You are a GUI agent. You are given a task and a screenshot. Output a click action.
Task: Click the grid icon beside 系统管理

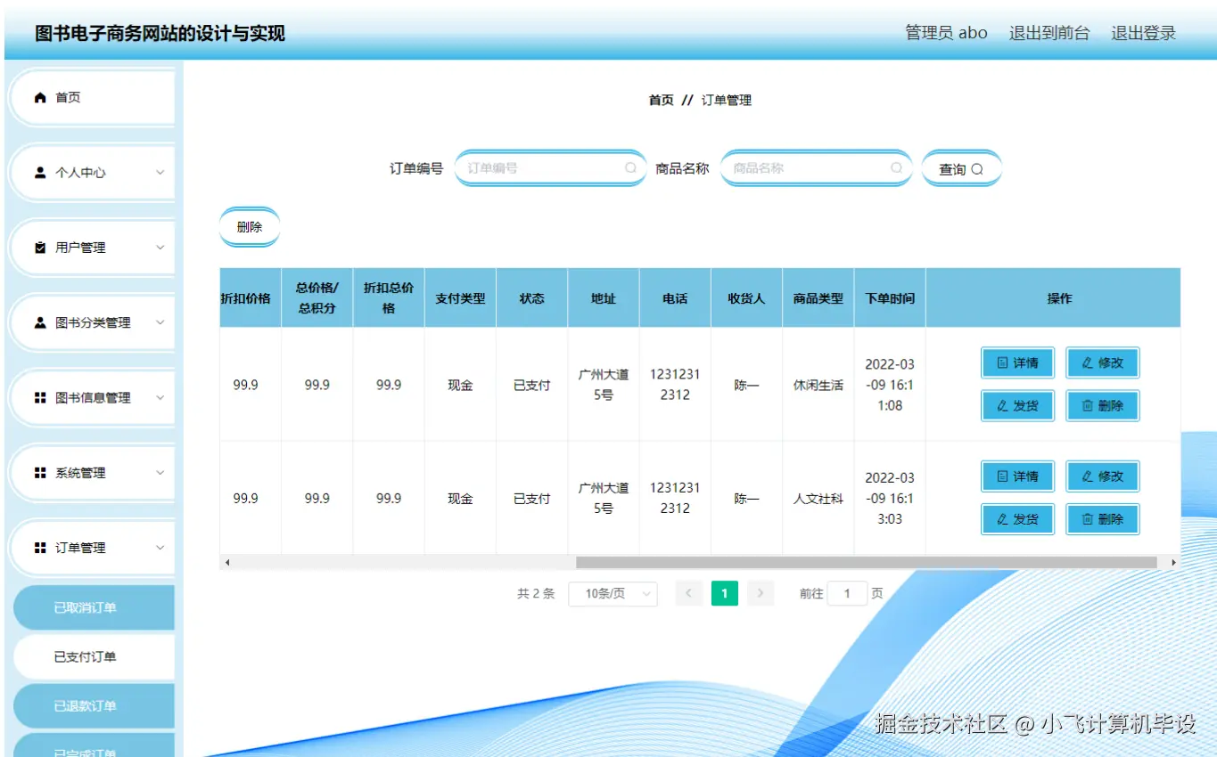[x=39, y=473]
